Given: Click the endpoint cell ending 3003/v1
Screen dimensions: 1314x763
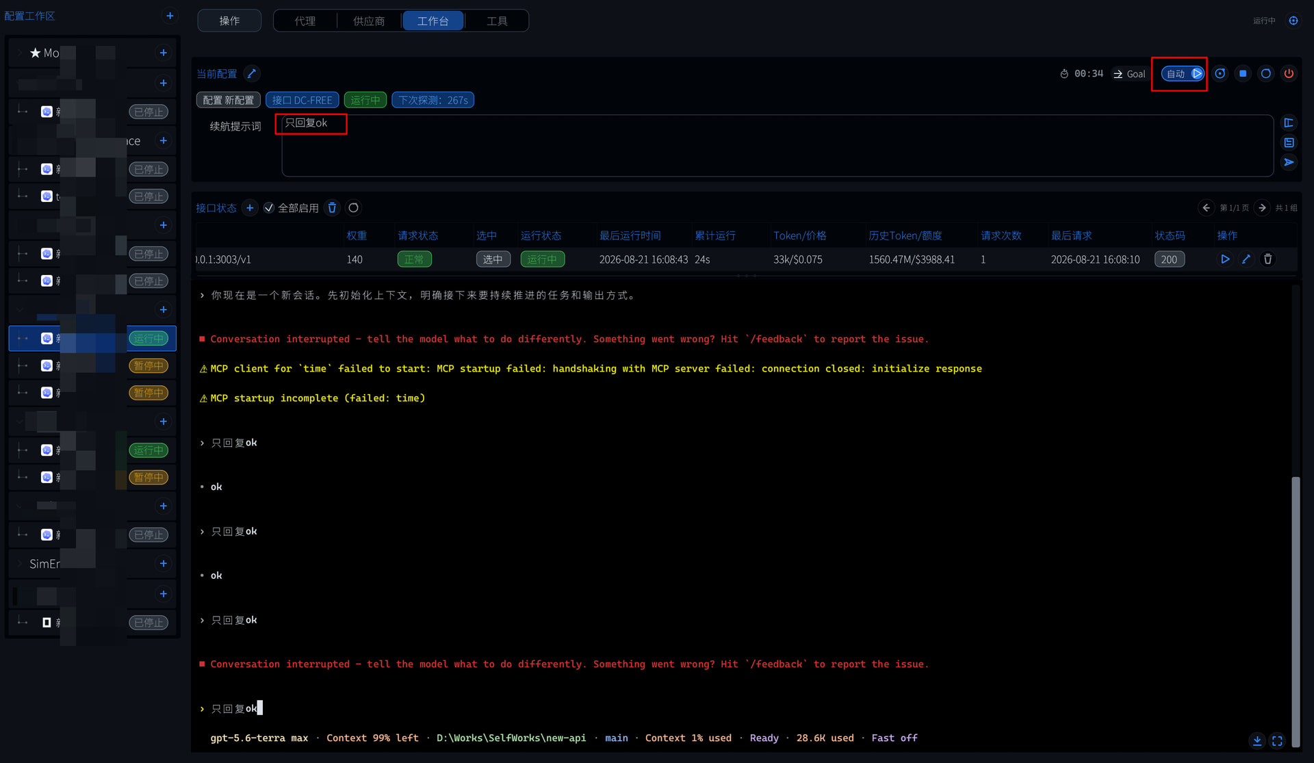Looking at the screenshot, I should coord(224,259).
